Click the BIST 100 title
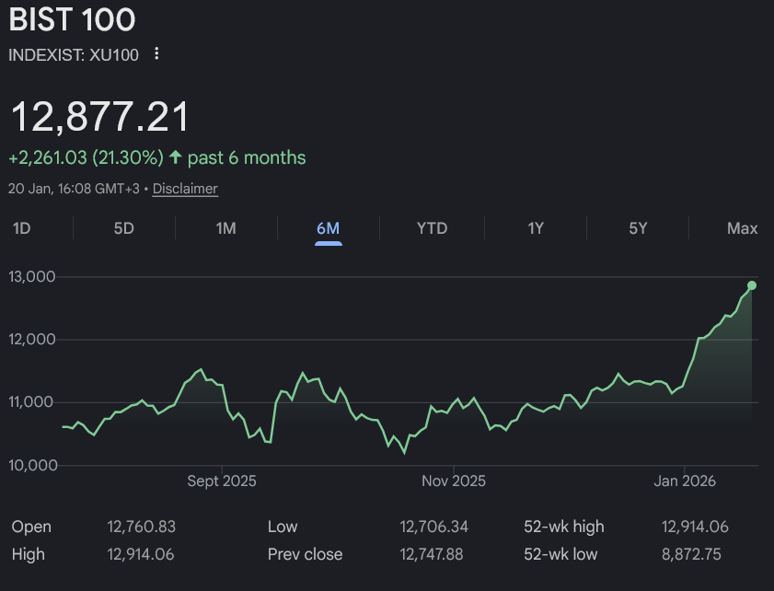Screen dimensions: 774x591 click(x=72, y=19)
